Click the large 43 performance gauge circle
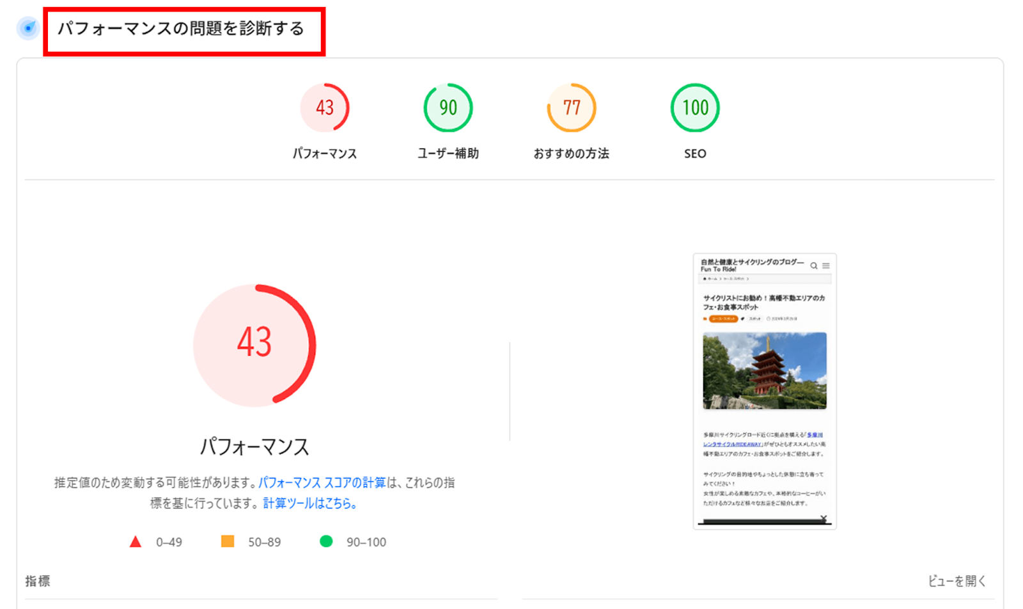 (254, 345)
